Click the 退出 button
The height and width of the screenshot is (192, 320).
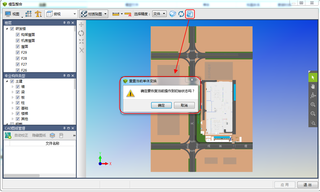(x=308, y=185)
